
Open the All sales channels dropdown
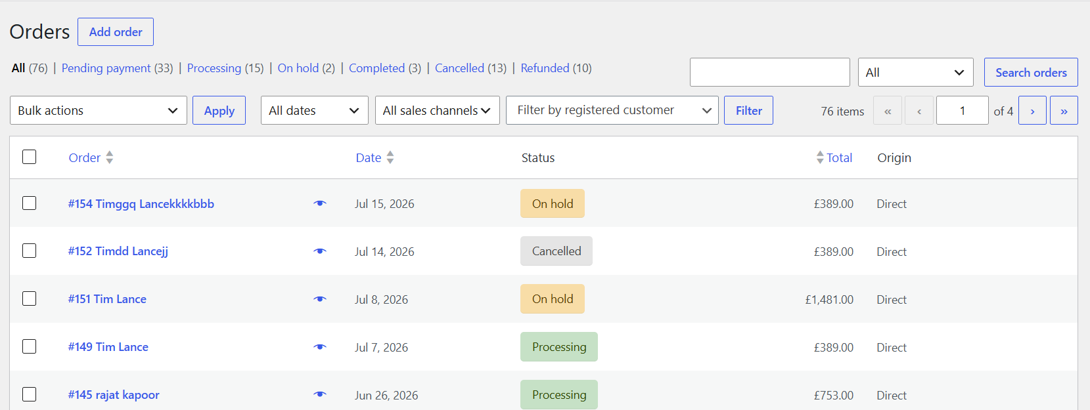pyautogui.click(x=438, y=110)
